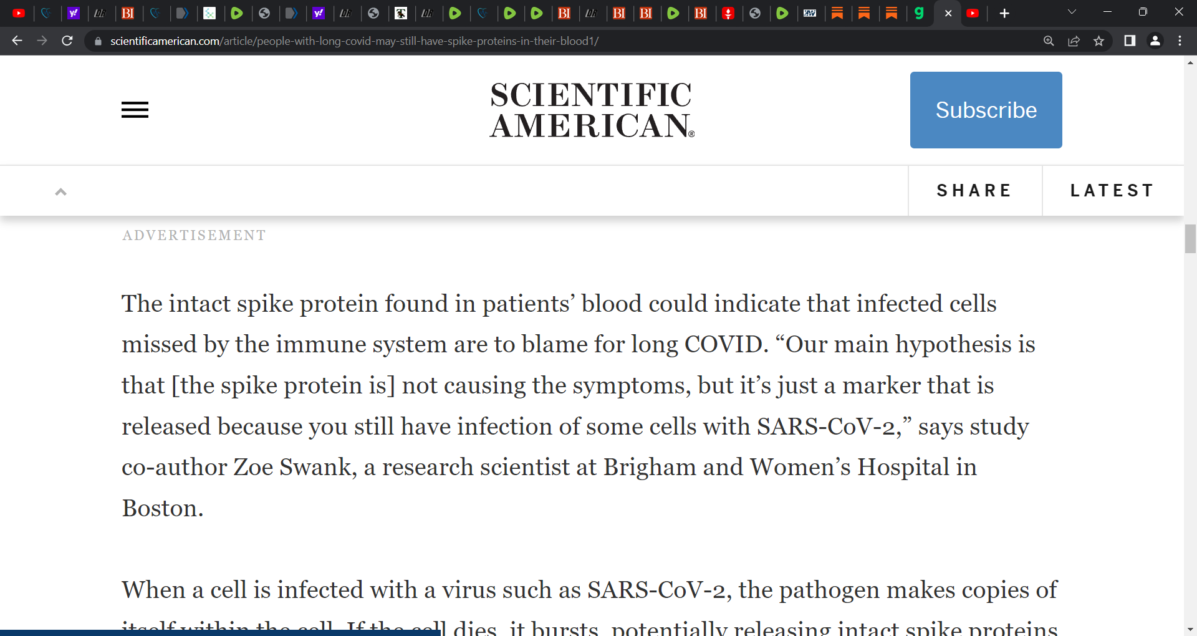Collapse the sticky bar with up chevron
The height and width of the screenshot is (636, 1197).
(x=60, y=191)
